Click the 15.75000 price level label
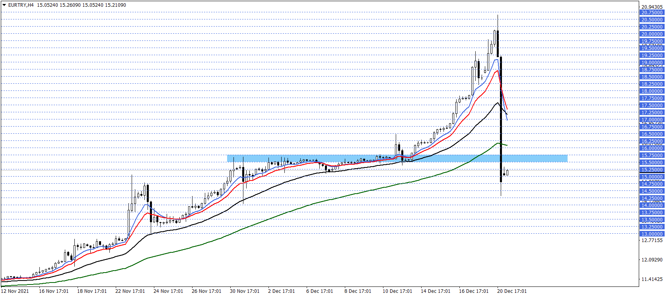This screenshot has width=667, height=296. pyautogui.click(x=651, y=156)
